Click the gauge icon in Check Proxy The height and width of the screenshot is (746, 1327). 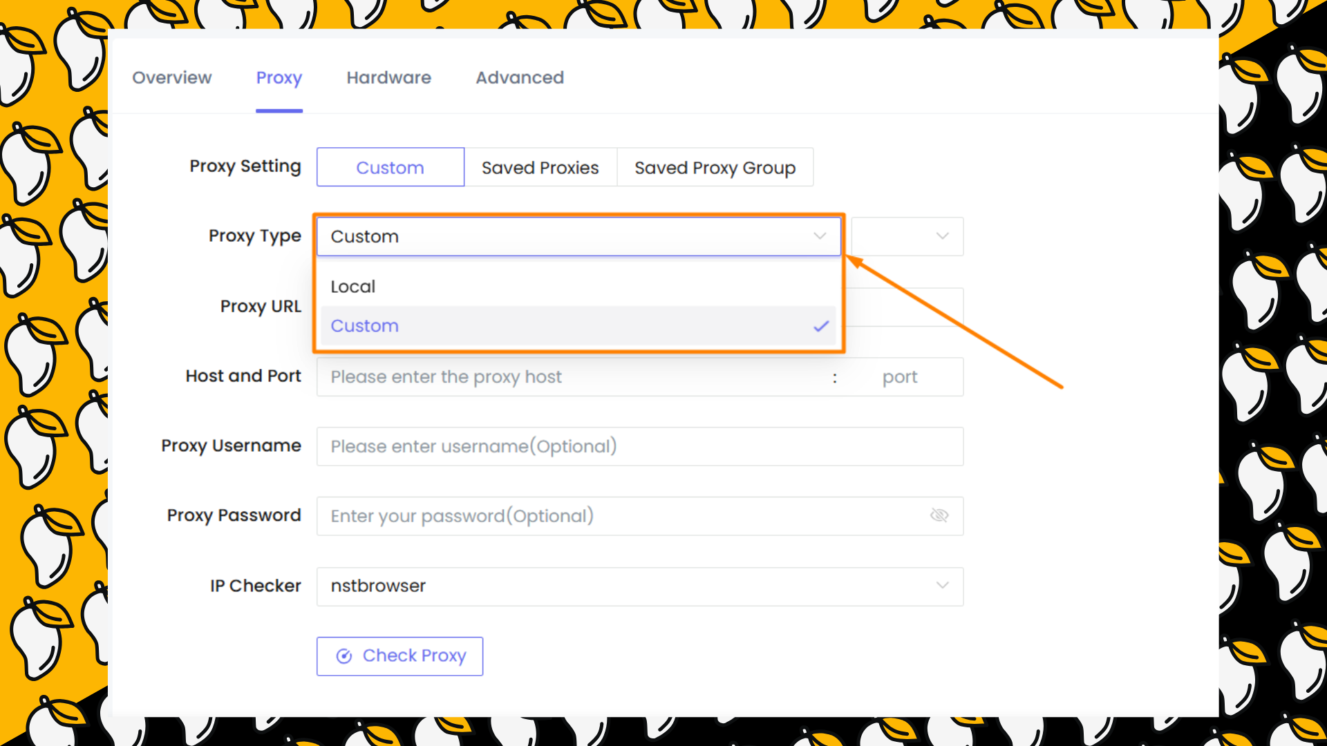click(x=343, y=656)
